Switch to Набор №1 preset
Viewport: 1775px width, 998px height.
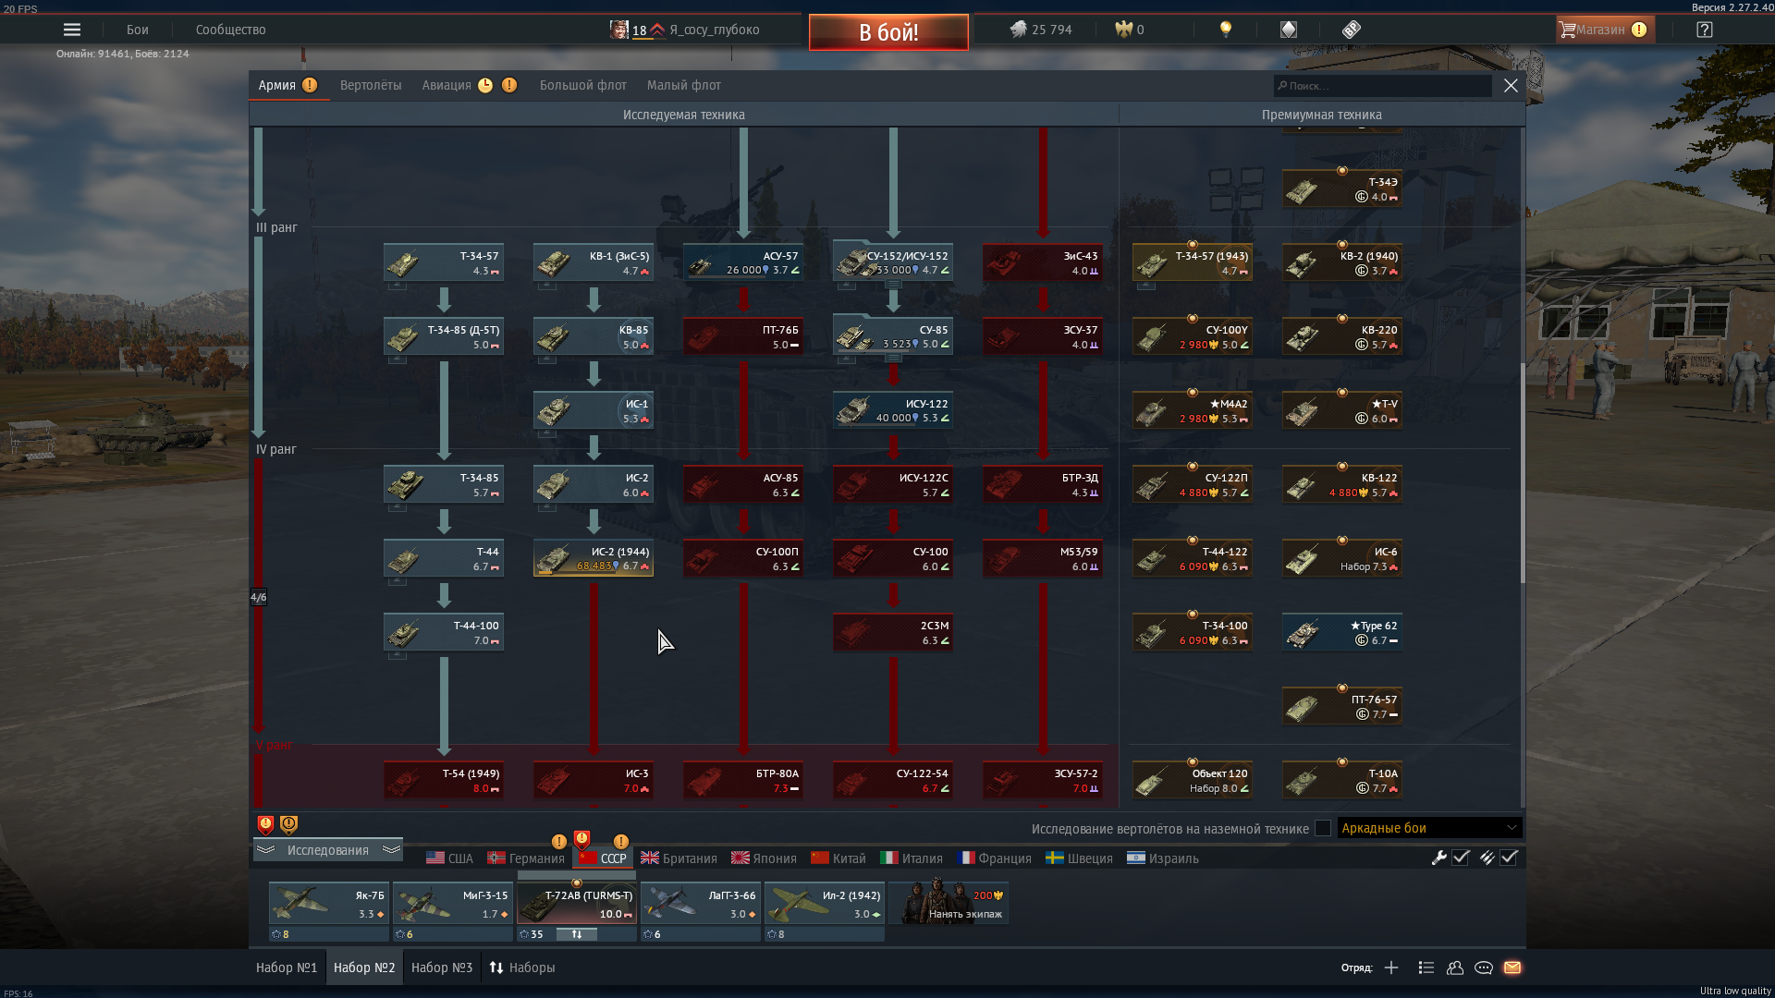pyautogui.click(x=287, y=968)
